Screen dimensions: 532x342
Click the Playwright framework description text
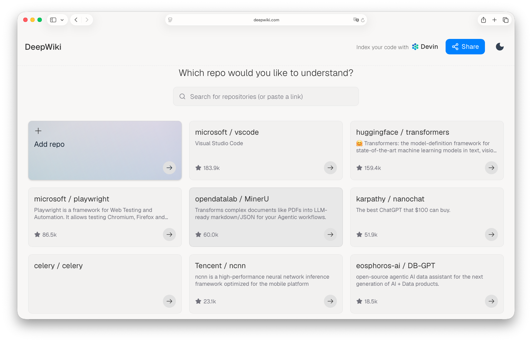pos(101,213)
